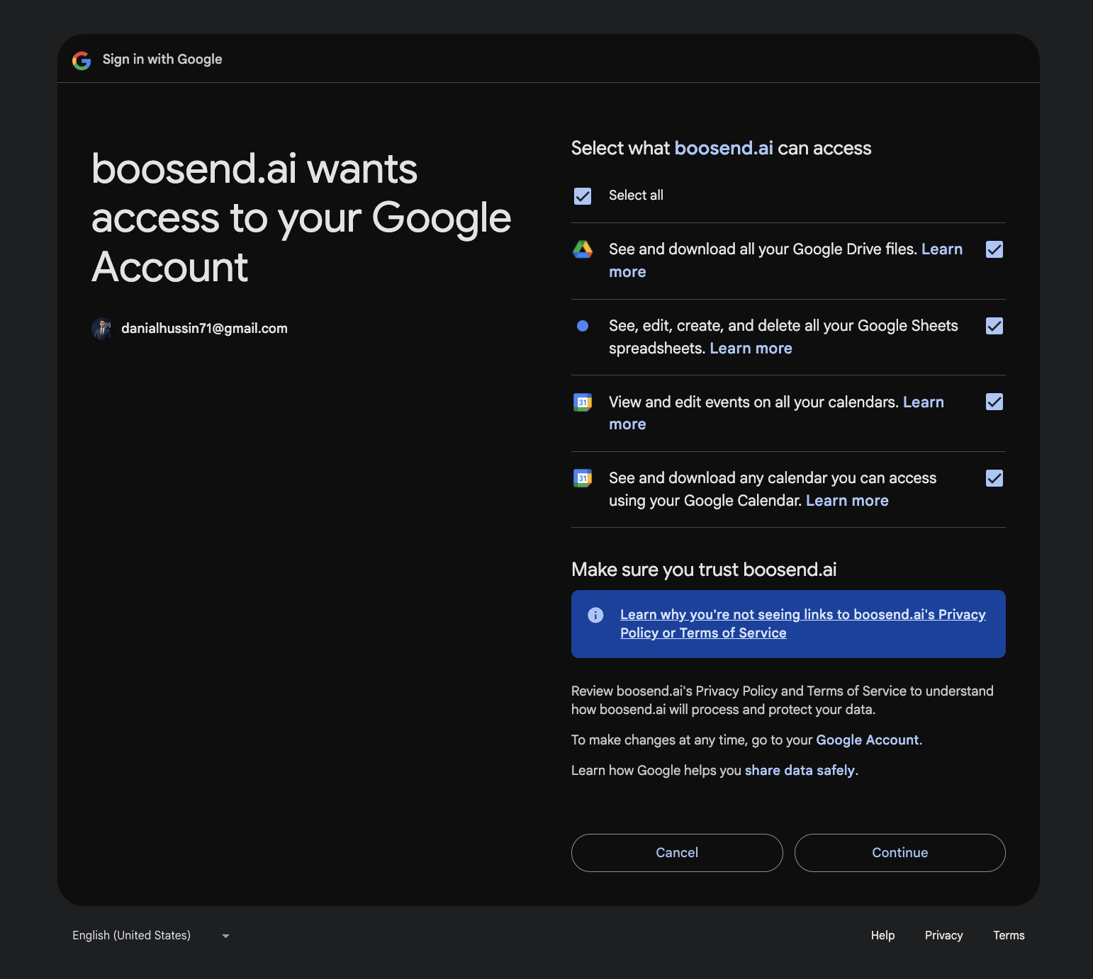
Task: Click the Google Sheets icon
Action: (x=582, y=326)
